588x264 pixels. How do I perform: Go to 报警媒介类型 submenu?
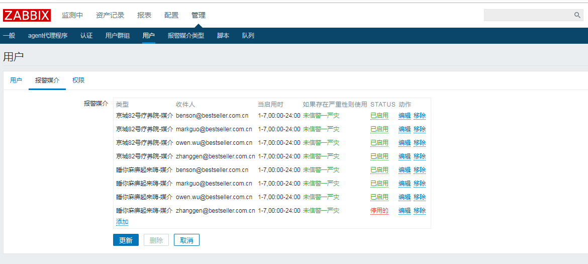coord(186,36)
